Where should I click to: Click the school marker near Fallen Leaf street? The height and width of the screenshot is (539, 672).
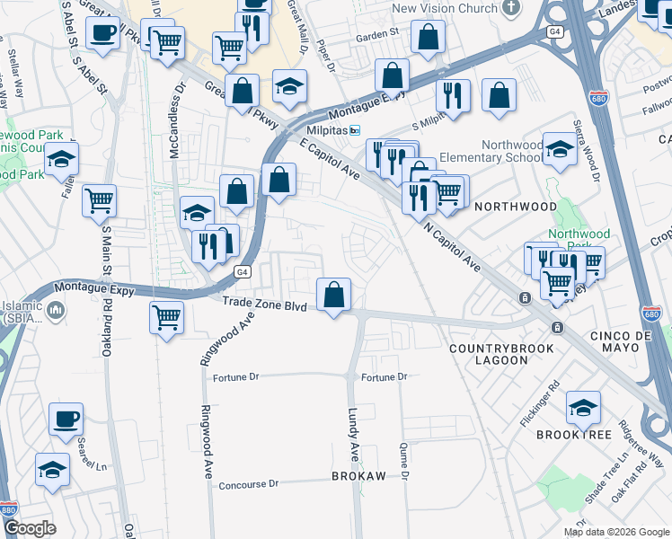61,160
